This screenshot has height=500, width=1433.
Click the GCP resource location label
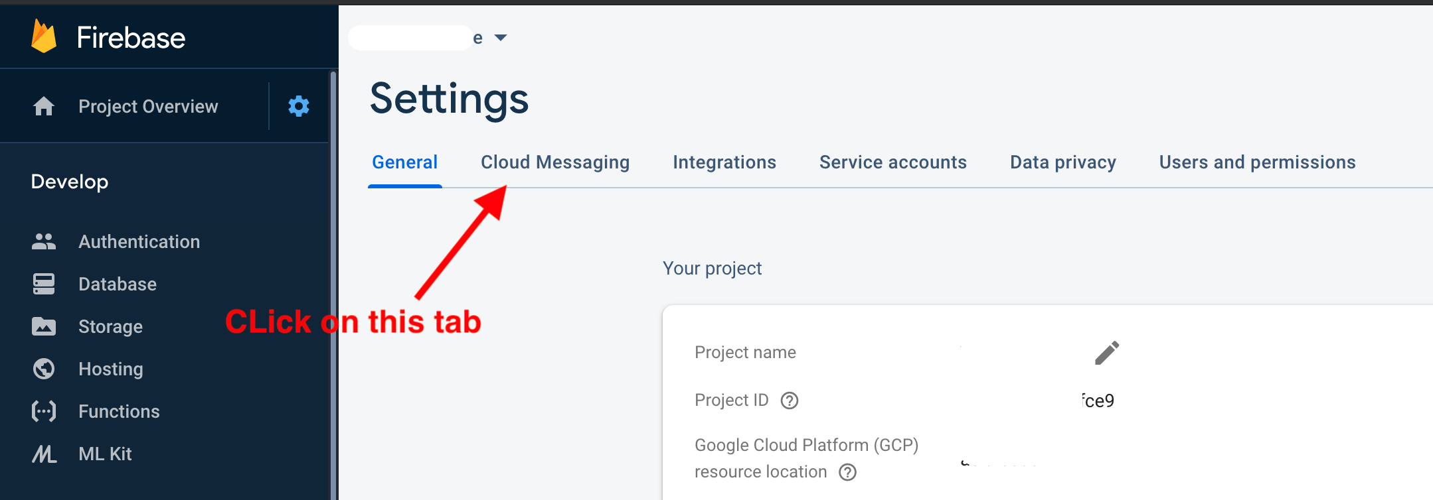coord(807,458)
